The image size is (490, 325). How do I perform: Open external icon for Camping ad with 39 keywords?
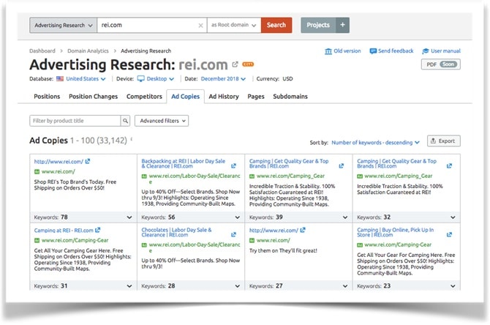pyautogui.click(x=342, y=165)
